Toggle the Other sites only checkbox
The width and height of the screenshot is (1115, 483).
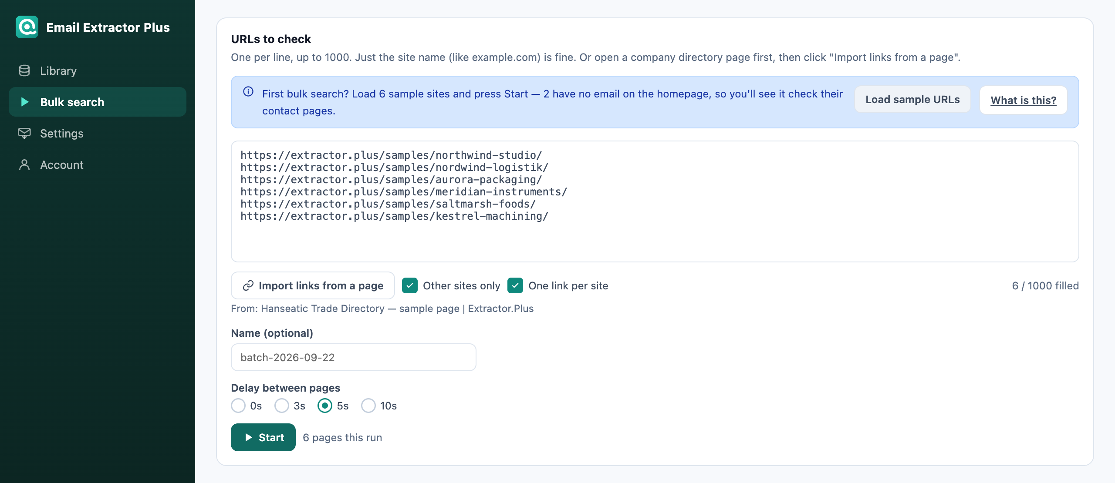[x=410, y=285]
